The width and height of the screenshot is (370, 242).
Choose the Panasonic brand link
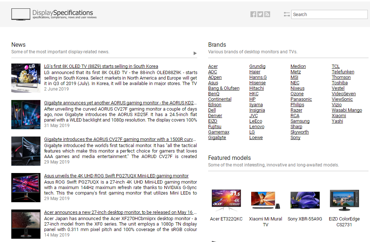tap(301, 99)
